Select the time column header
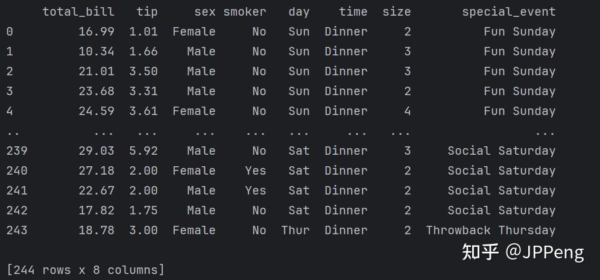The width and height of the screenshot is (600, 280). click(353, 12)
